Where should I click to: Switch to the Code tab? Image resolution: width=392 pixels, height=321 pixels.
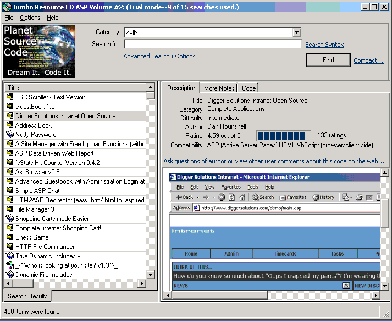pyautogui.click(x=249, y=88)
